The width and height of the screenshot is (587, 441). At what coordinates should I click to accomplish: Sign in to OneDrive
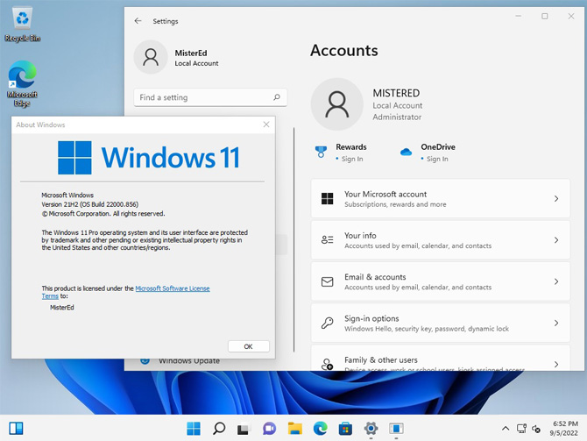click(437, 159)
